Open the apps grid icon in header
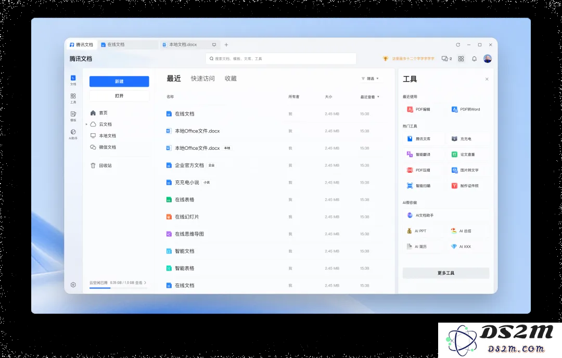 461,59
